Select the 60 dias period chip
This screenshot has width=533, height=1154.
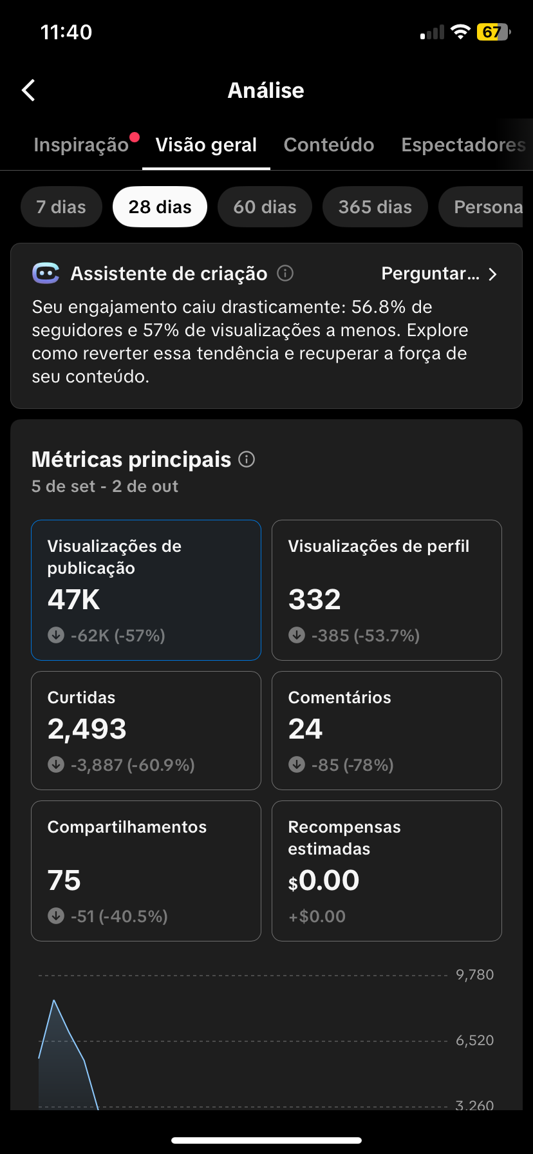click(265, 207)
